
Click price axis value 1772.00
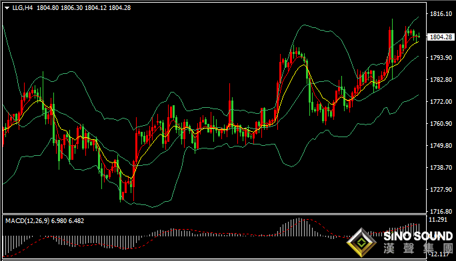(441, 102)
